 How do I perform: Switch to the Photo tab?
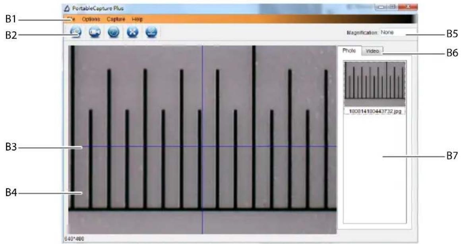(x=349, y=51)
